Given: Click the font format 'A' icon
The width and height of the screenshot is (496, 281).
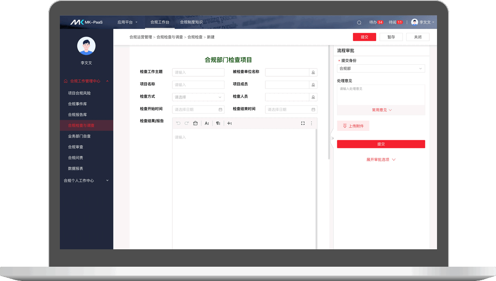Looking at the screenshot, I should pos(207,123).
